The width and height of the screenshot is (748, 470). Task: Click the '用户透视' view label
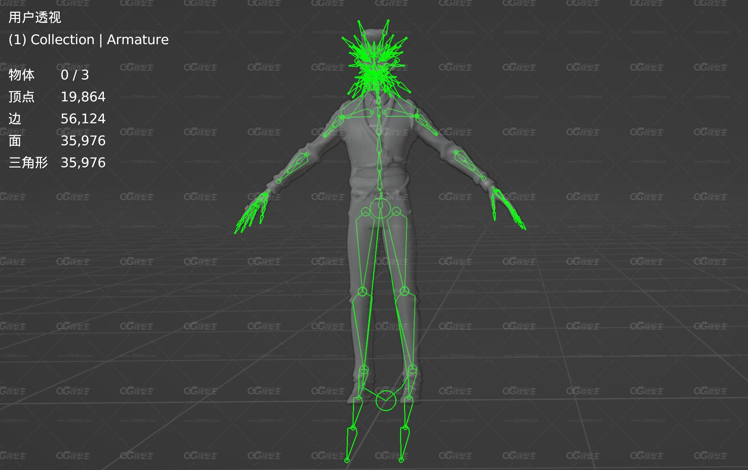(35, 18)
